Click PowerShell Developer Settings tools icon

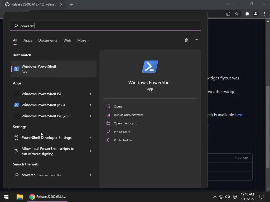pos(17,138)
